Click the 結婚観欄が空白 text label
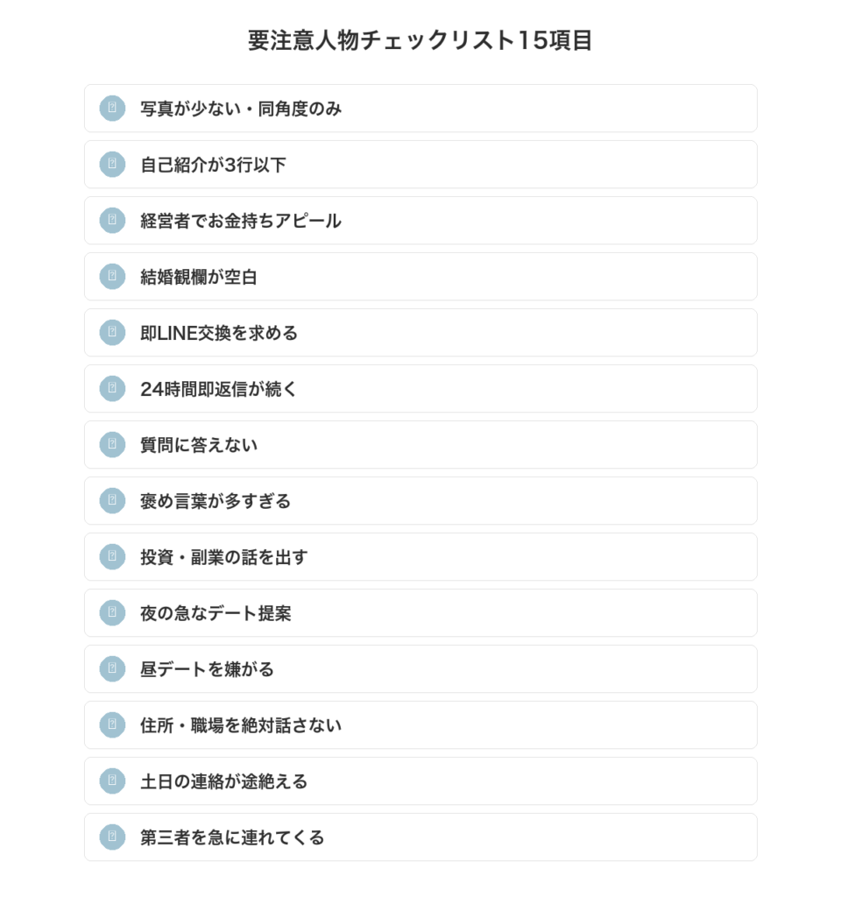Image resolution: width=841 pixels, height=897 pixels. coord(199,277)
